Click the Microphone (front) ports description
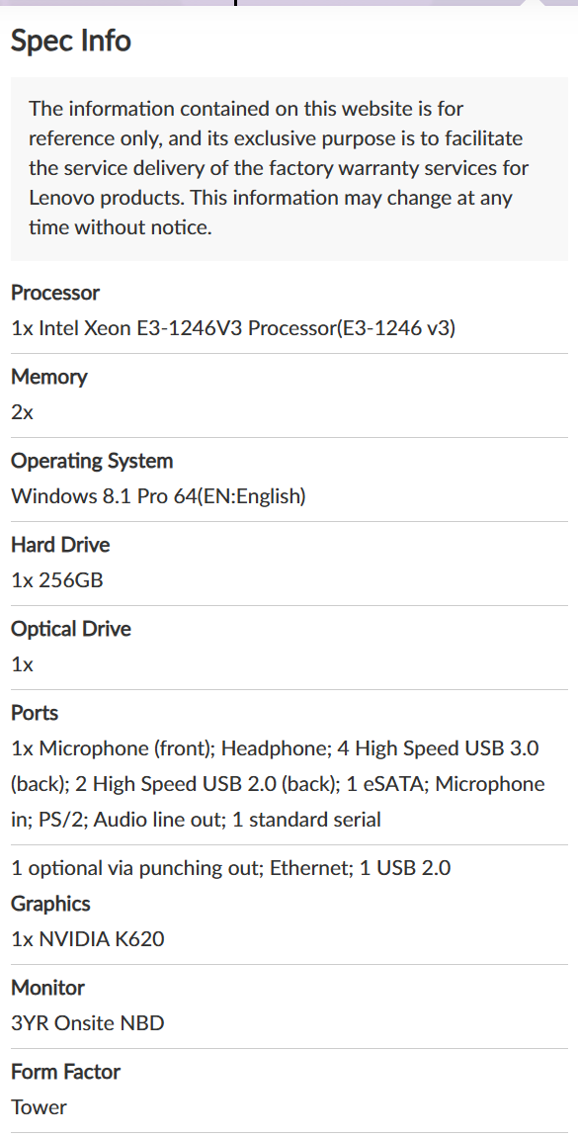 click(x=278, y=784)
